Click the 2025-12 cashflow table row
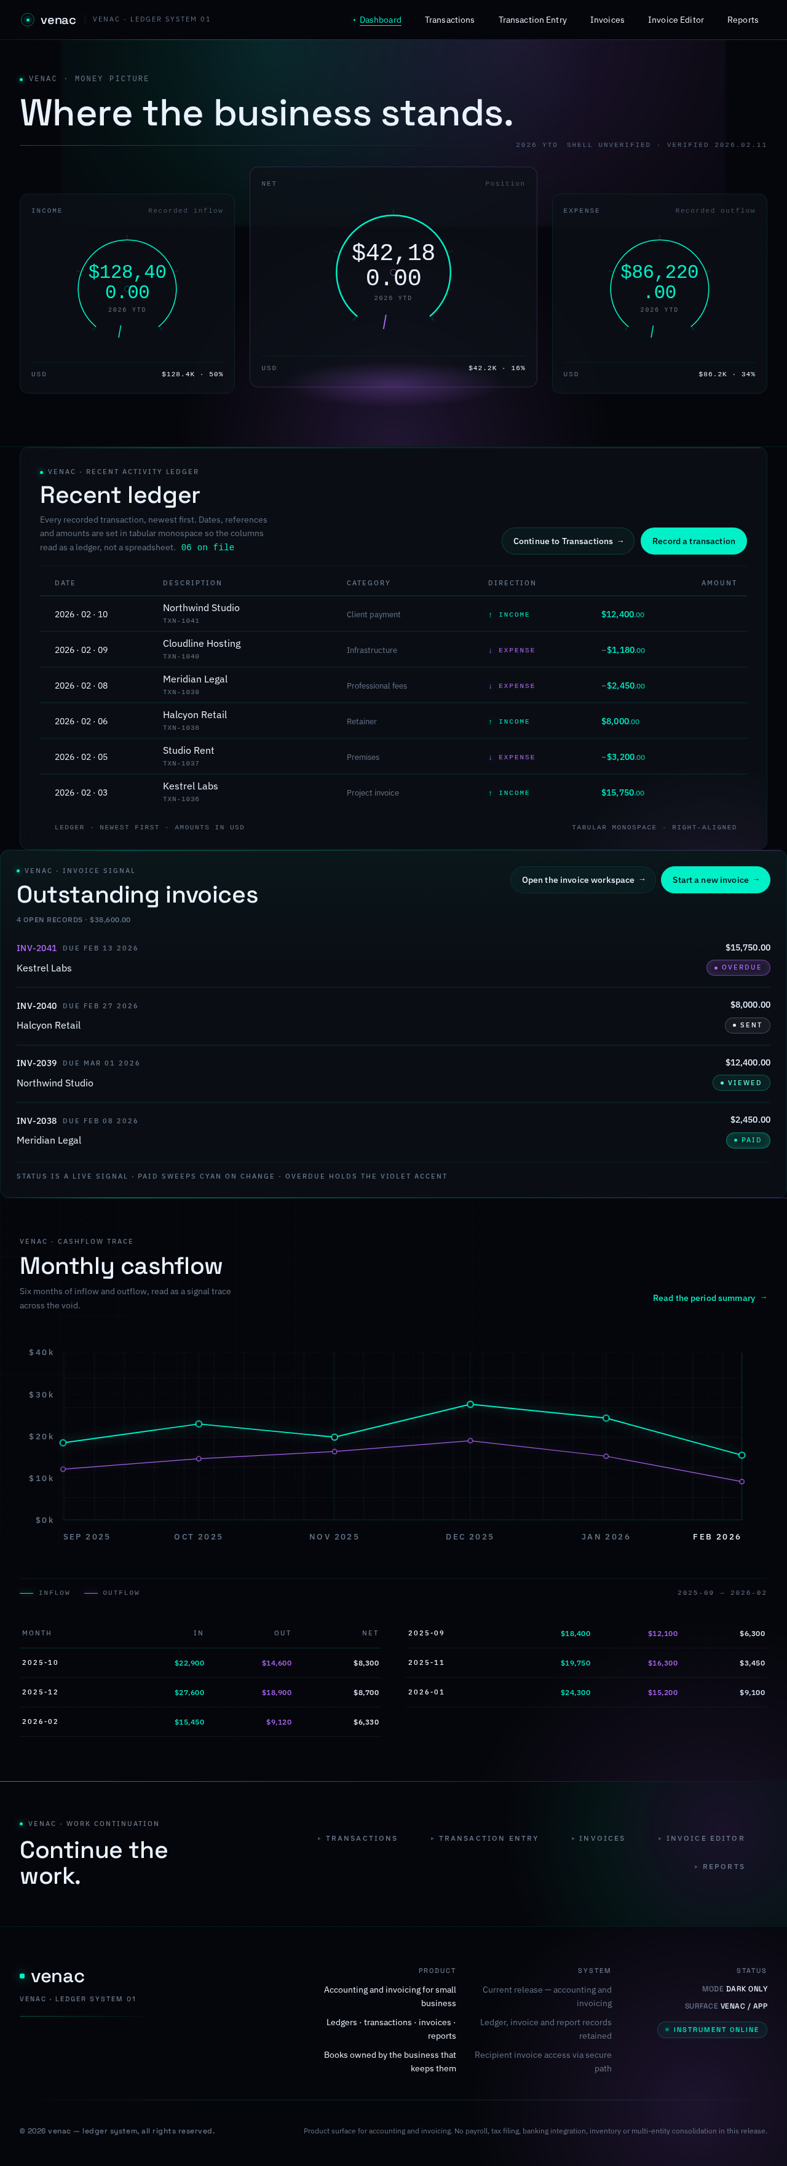The width and height of the screenshot is (787, 2166). [200, 1692]
